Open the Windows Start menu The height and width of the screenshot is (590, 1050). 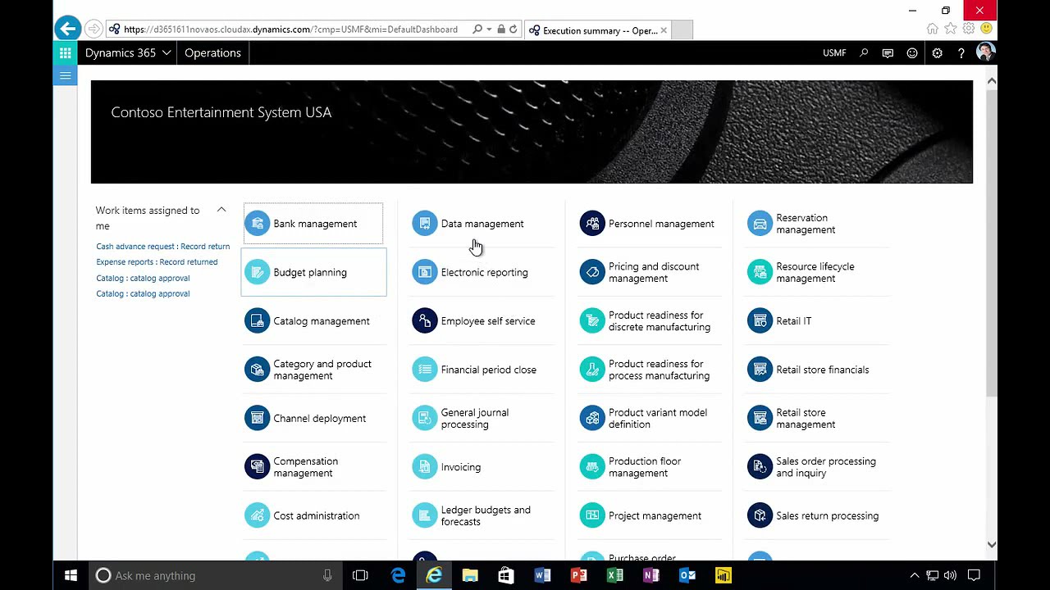tap(71, 575)
